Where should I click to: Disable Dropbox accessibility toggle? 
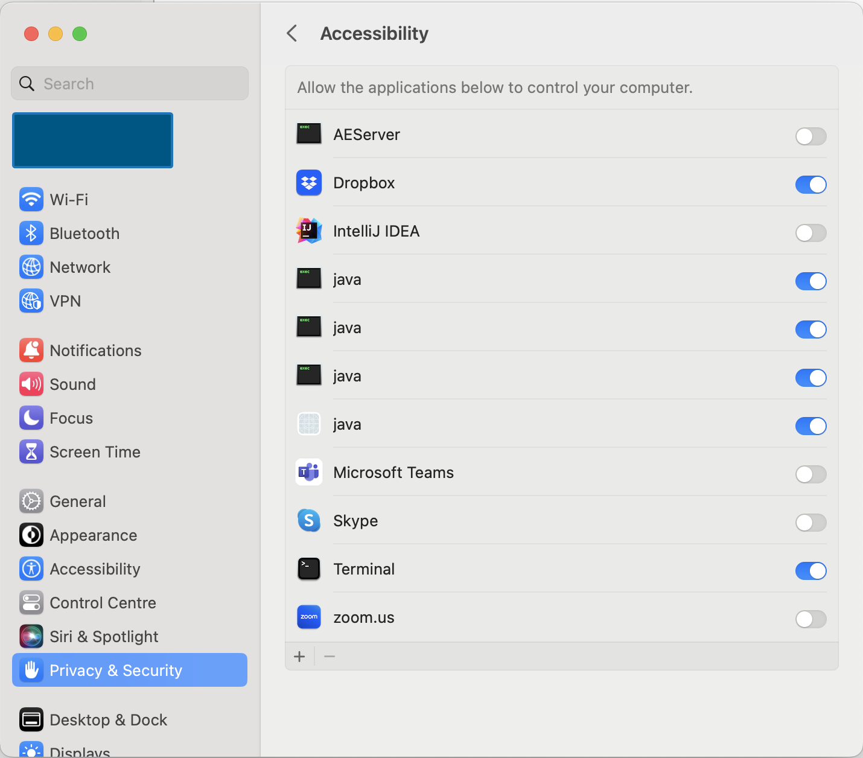pyautogui.click(x=810, y=185)
